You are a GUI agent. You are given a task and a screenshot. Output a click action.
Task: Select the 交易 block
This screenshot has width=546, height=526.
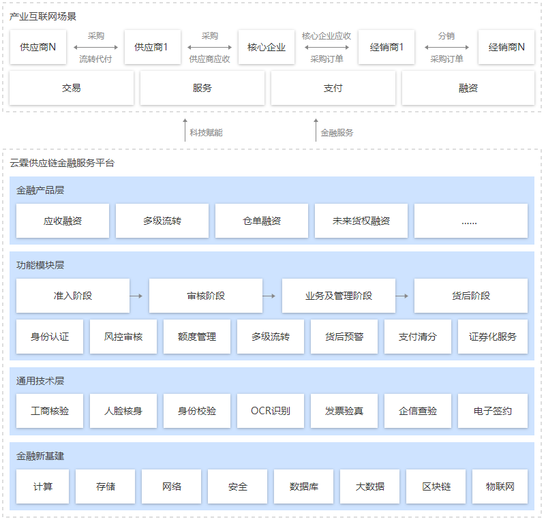pos(72,88)
